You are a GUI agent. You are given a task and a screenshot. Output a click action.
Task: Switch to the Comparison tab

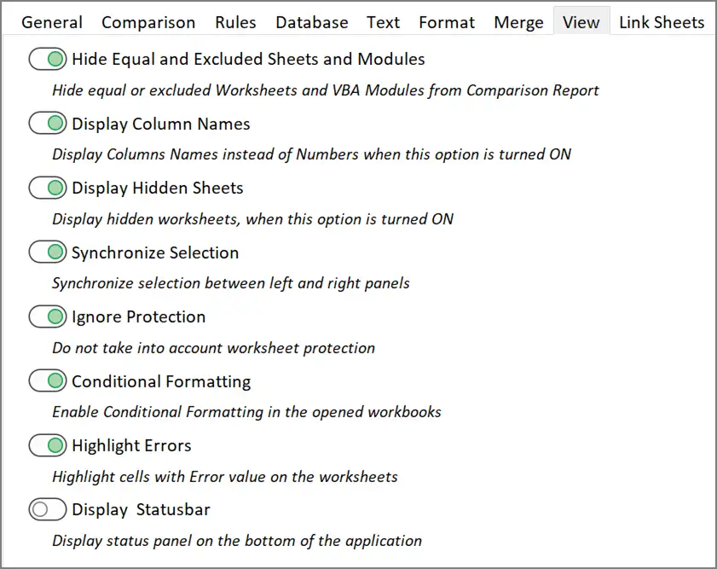[x=148, y=22]
